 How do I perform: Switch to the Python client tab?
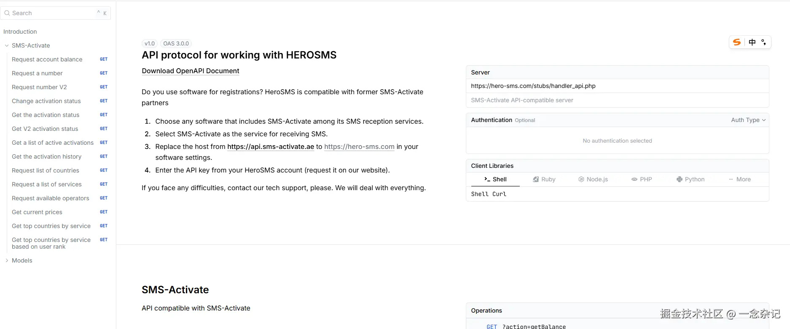(691, 179)
